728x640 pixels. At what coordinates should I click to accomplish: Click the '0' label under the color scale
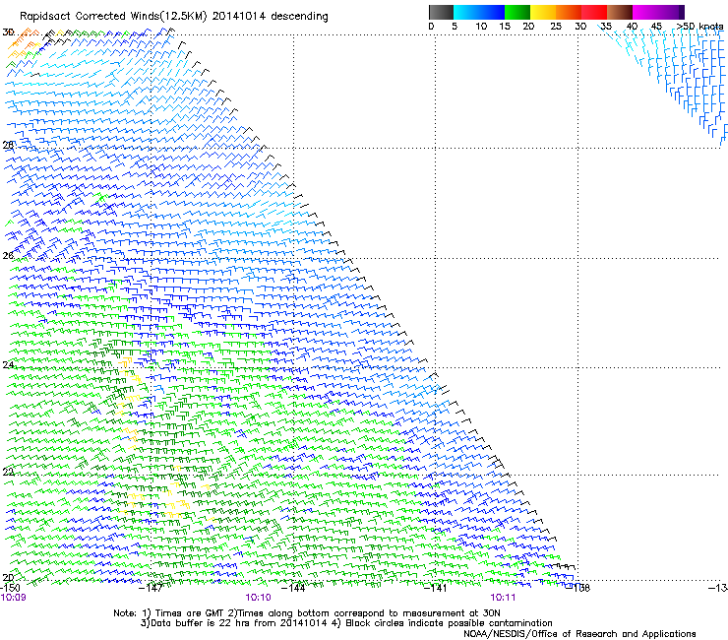[x=431, y=27]
